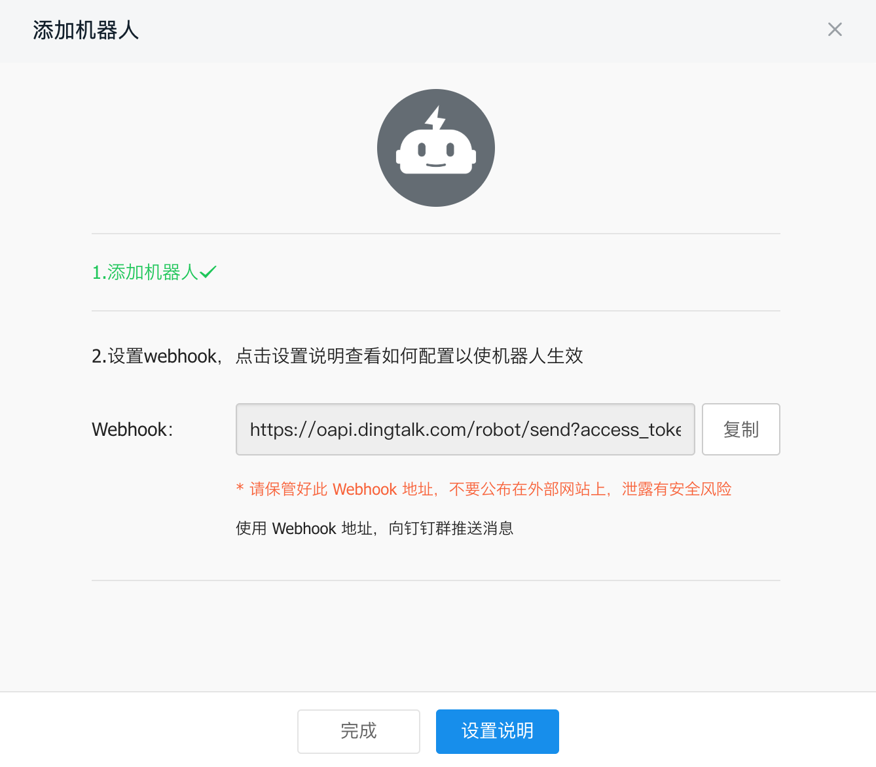
Task: Click the dialog title 添加机器人
Action: pyautogui.click(x=85, y=30)
